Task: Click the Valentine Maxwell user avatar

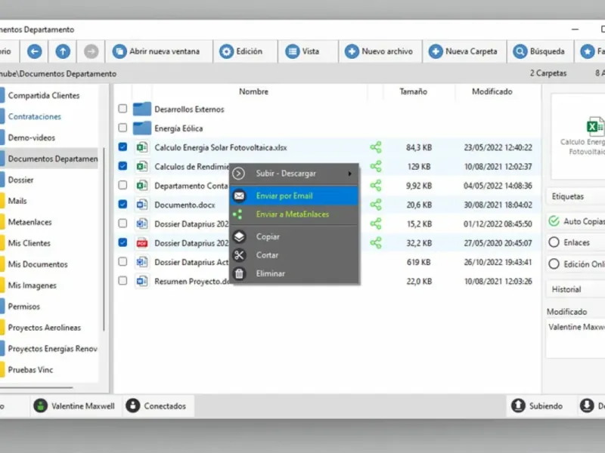Action: click(x=41, y=405)
